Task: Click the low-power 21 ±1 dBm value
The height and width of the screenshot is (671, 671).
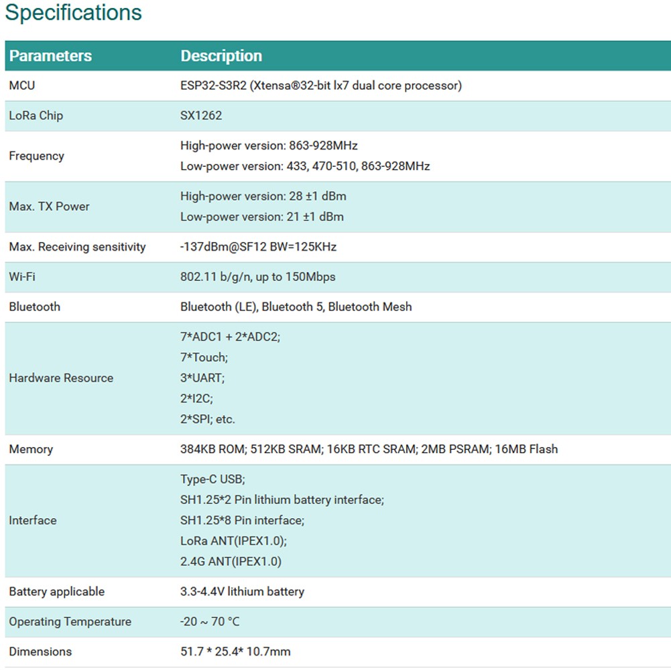Action: click(x=261, y=217)
